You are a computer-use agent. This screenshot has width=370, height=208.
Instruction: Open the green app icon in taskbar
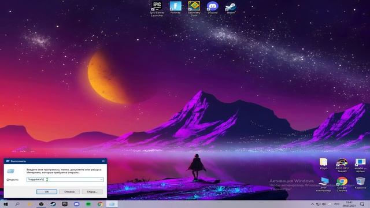click(88, 204)
